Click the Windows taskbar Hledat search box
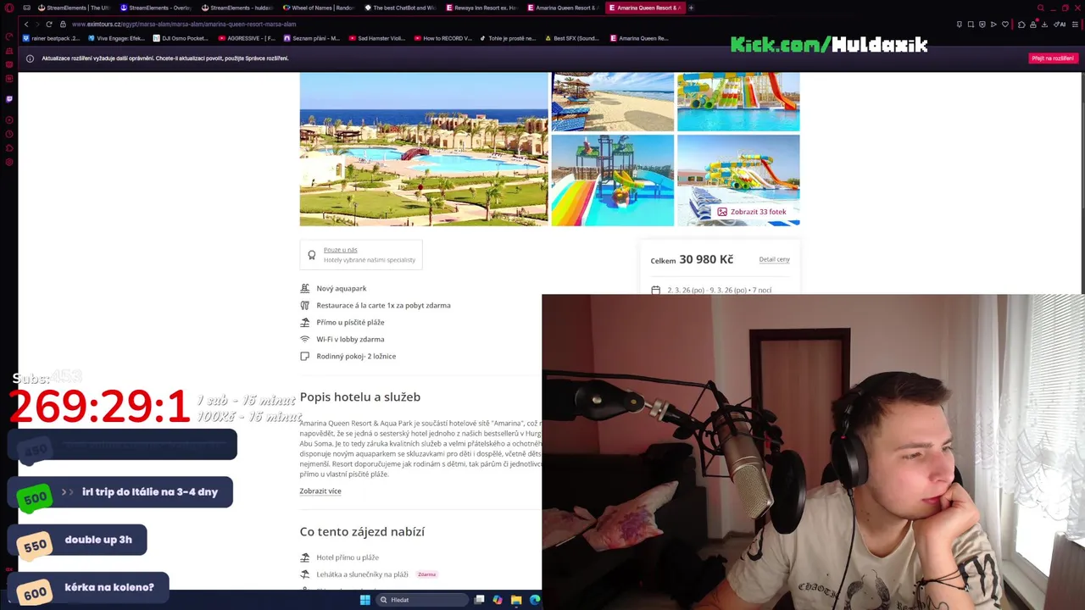1085x610 pixels. (x=421, y=600)
